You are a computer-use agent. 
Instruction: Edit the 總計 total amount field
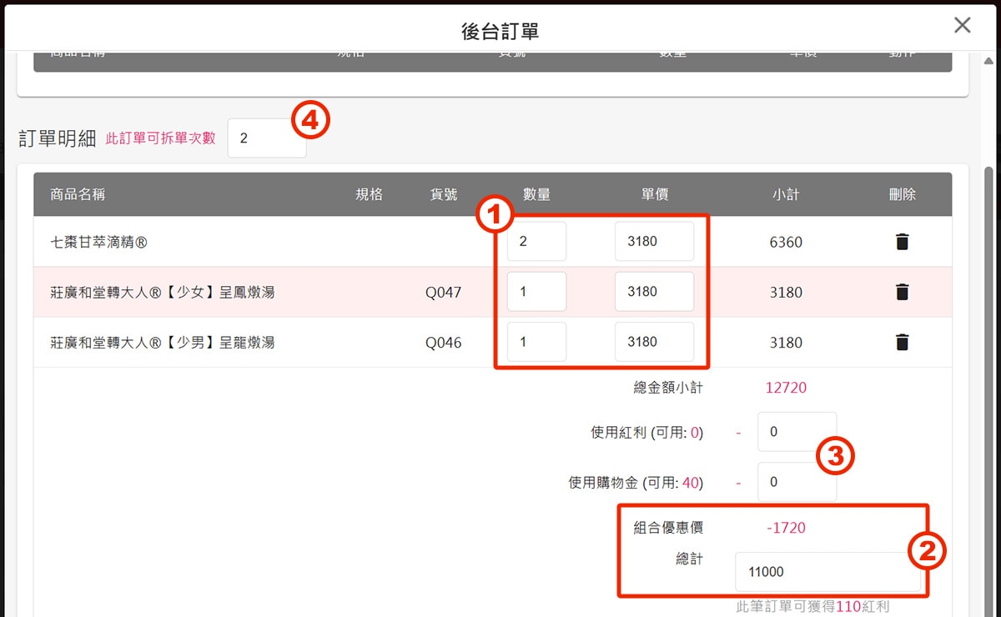(x=827, y=571)
